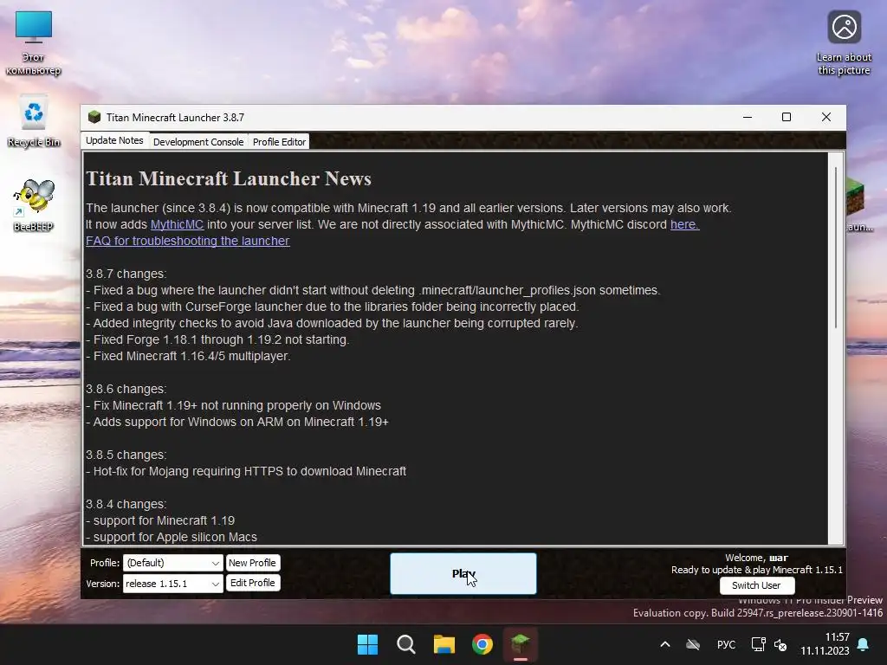Click the 3.8.4 changes: text

coord(126,504)
